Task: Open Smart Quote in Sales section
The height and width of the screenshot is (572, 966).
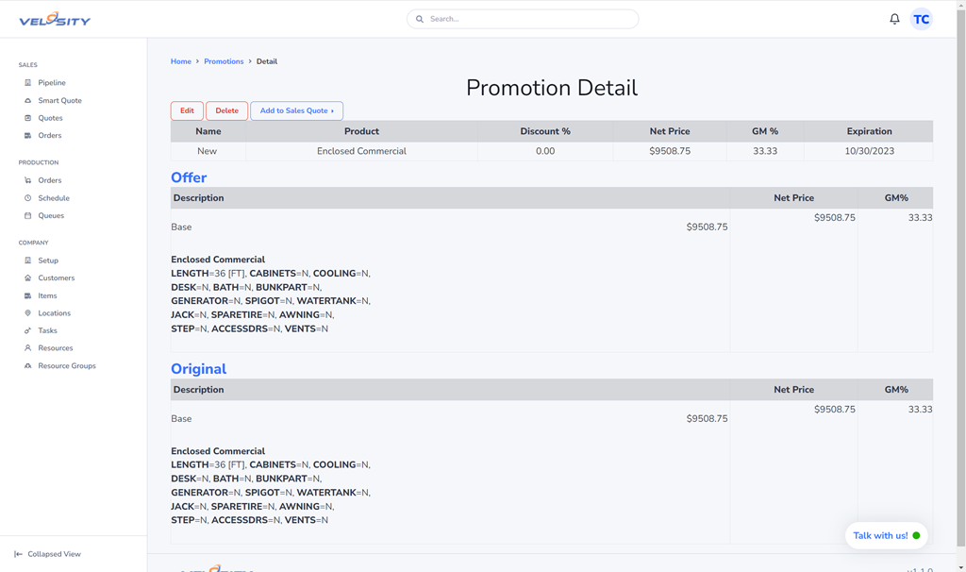Action: click(59, 100)
